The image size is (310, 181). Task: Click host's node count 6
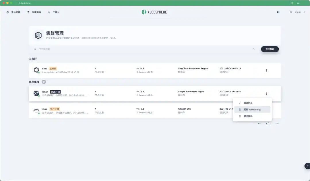96,68
